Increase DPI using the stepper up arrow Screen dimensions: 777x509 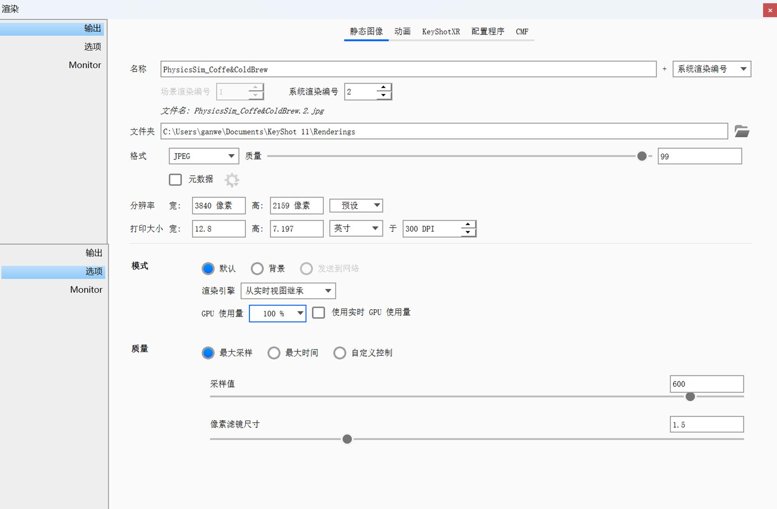(468, 224)
